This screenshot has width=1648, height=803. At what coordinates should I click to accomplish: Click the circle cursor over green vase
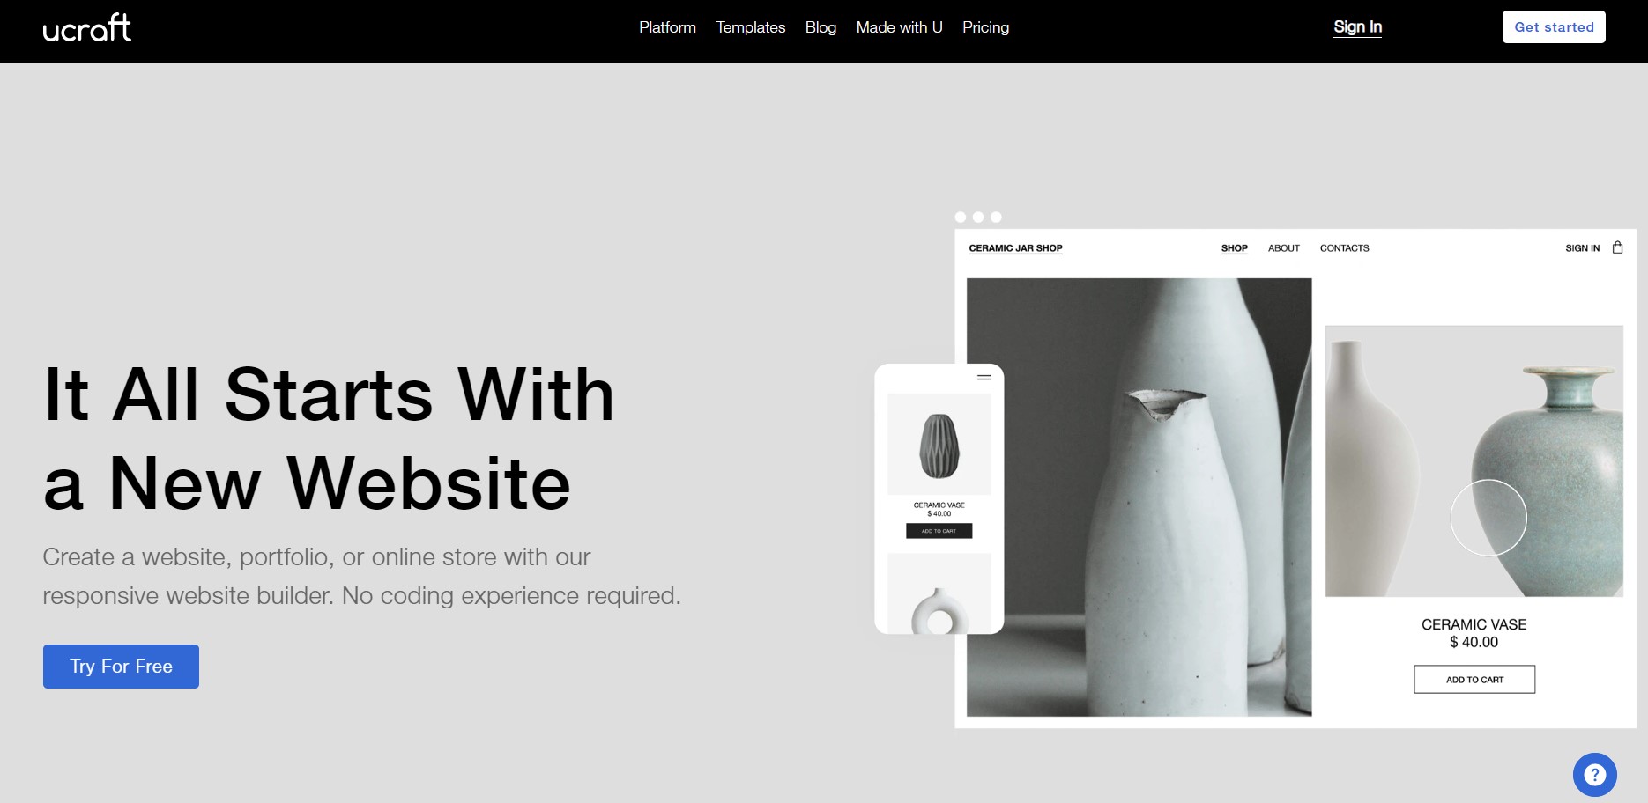(x=1488, y=518)
